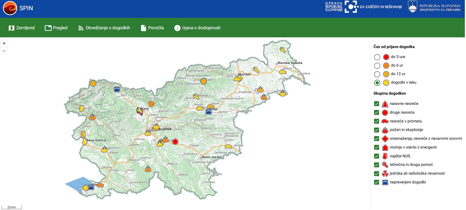Open the Pregled menu item
Image resolution: width=466 pixels, height=210 pixels.
point(56,28)
